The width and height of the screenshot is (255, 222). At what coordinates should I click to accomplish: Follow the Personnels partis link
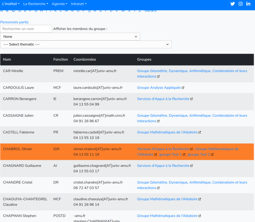click(x=14, y=22)
